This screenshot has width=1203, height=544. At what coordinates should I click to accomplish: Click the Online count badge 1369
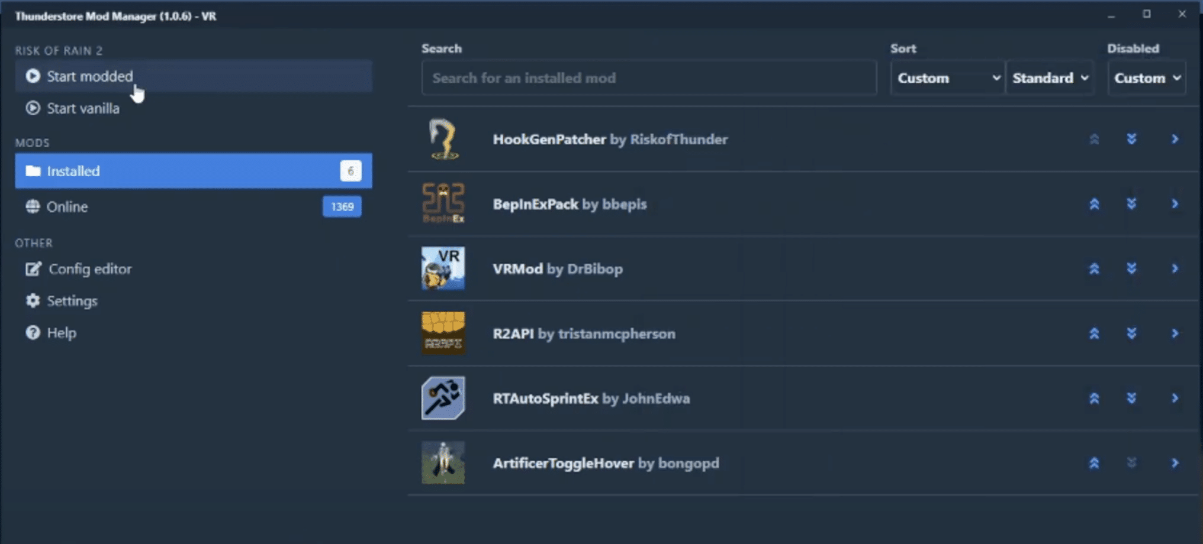[342, 206]
